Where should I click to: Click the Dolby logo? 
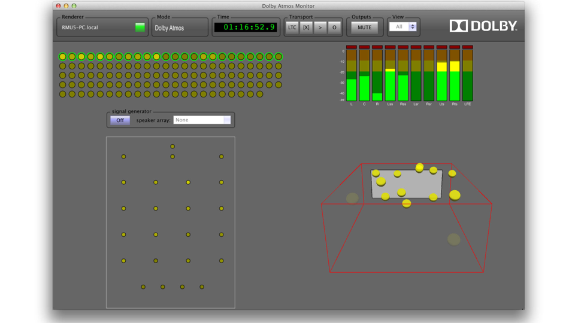click(x=483, y=26)
